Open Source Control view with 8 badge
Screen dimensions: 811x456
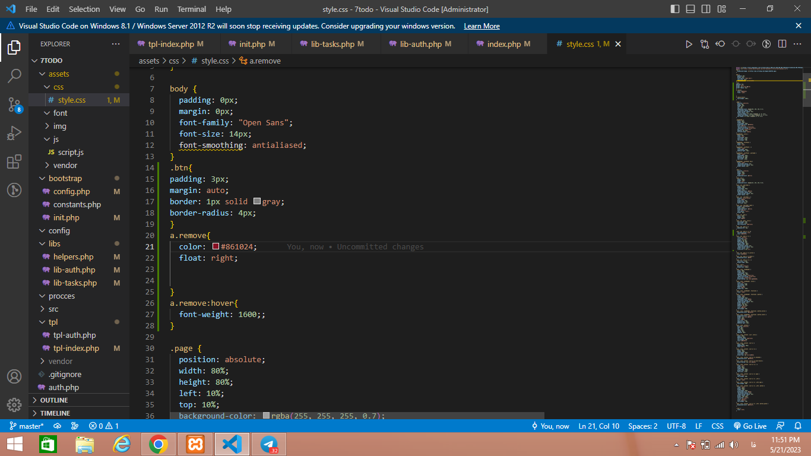[x=14, y=105]
